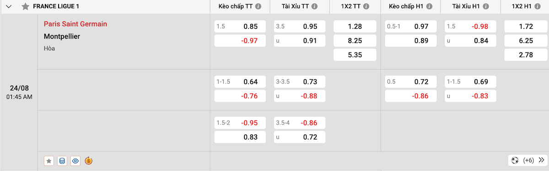
Task: Click the match favorite star icon
Action: 49,161
